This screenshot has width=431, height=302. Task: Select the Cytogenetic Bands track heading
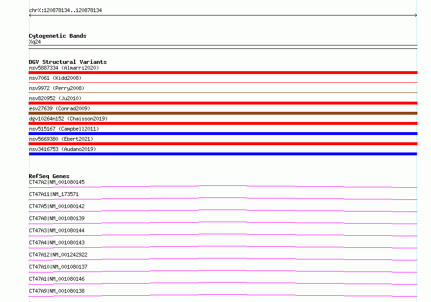click(x=58, y=36)
